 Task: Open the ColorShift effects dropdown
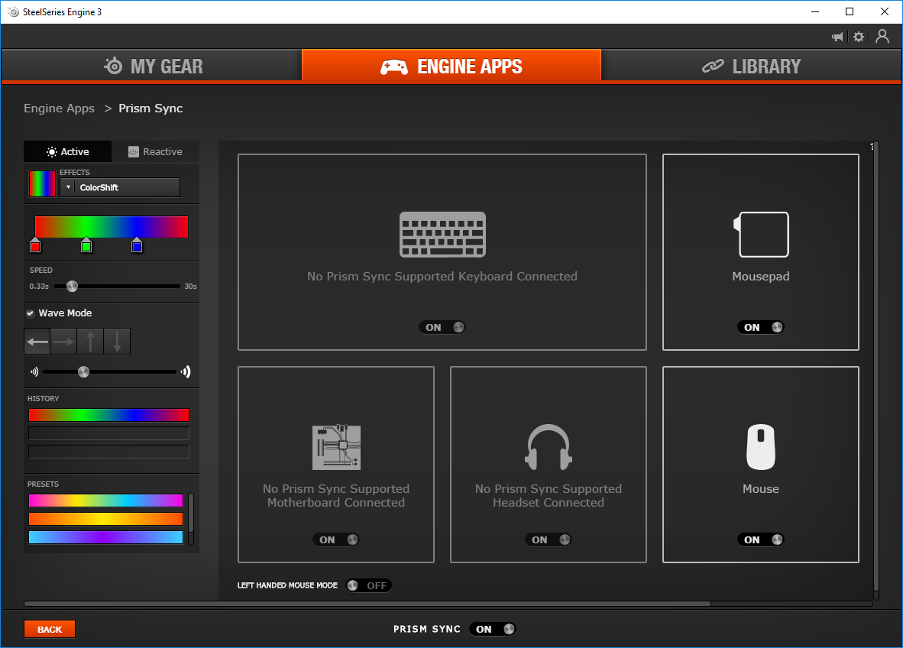click(120, 187)
